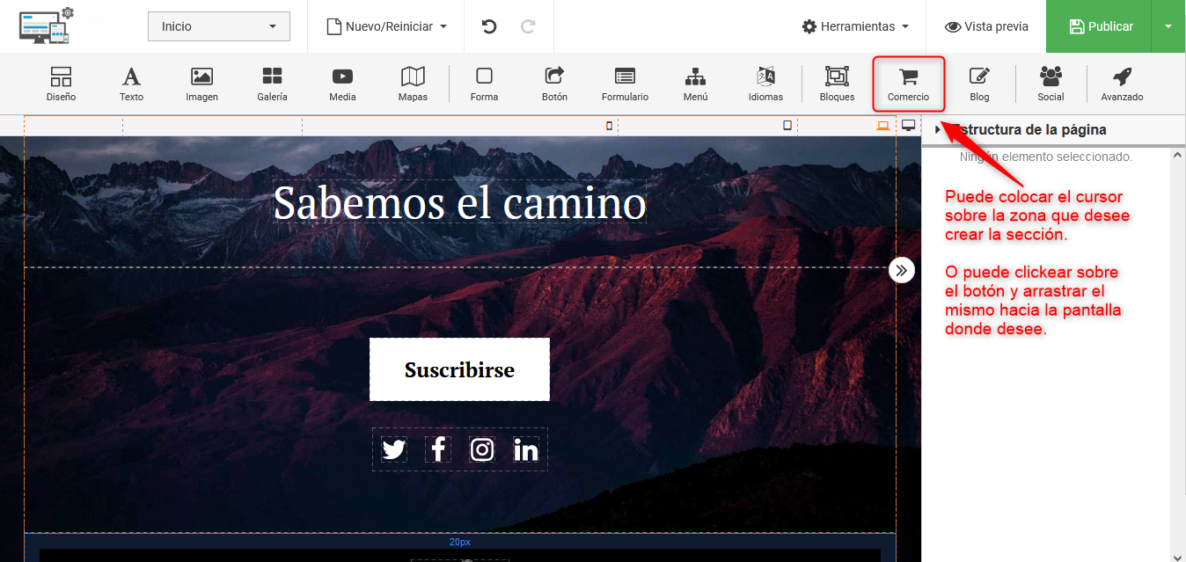Click the Instagram icon on the page
Screen dimensions: 1186x562
point(482,449)
